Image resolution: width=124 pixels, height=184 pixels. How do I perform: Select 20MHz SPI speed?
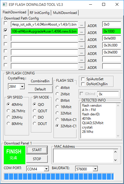coord(8,117)
